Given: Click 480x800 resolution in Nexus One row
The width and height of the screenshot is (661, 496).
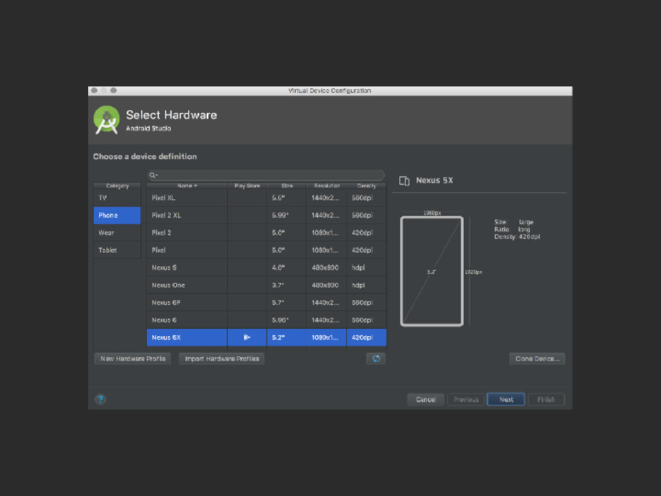Looking at the screenshot, I should click(327, 285).
